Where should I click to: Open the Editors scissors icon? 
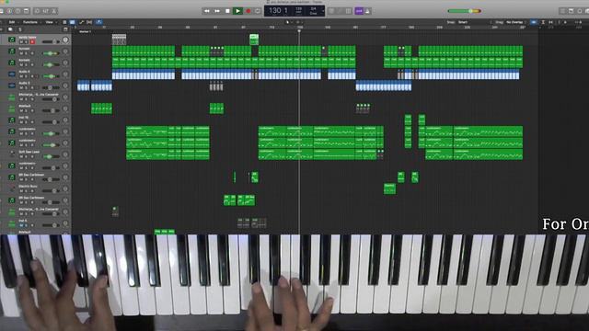53,11
